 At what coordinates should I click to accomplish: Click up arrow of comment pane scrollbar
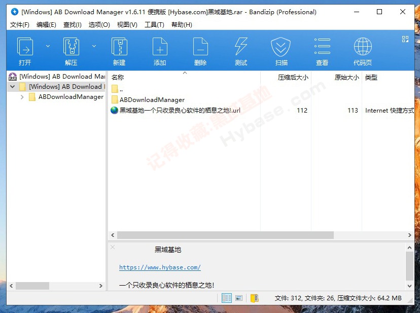409,248
